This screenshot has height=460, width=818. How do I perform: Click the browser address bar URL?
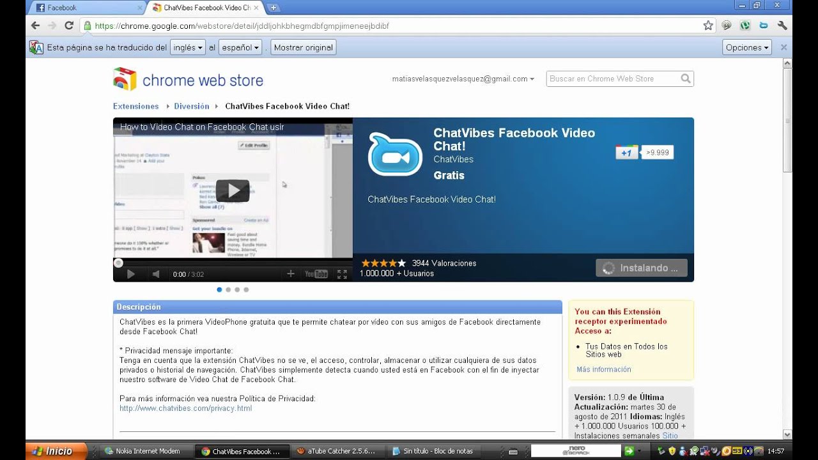click(242, 26)
